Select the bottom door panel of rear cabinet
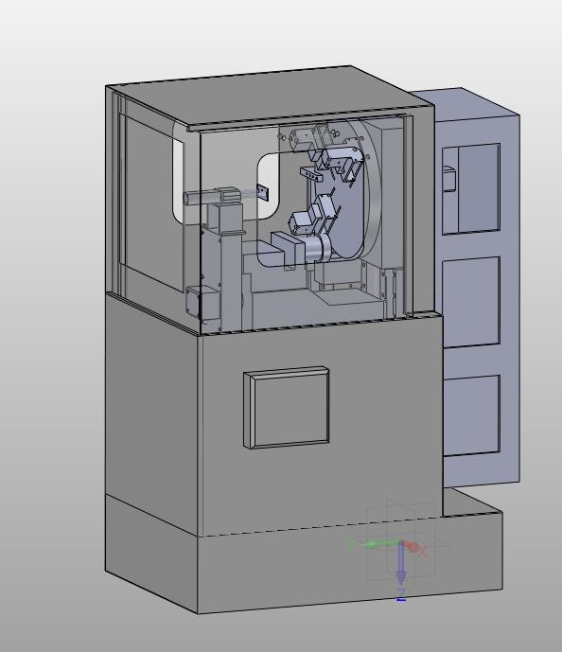562x652 pixels. click(x=472, y=415)
